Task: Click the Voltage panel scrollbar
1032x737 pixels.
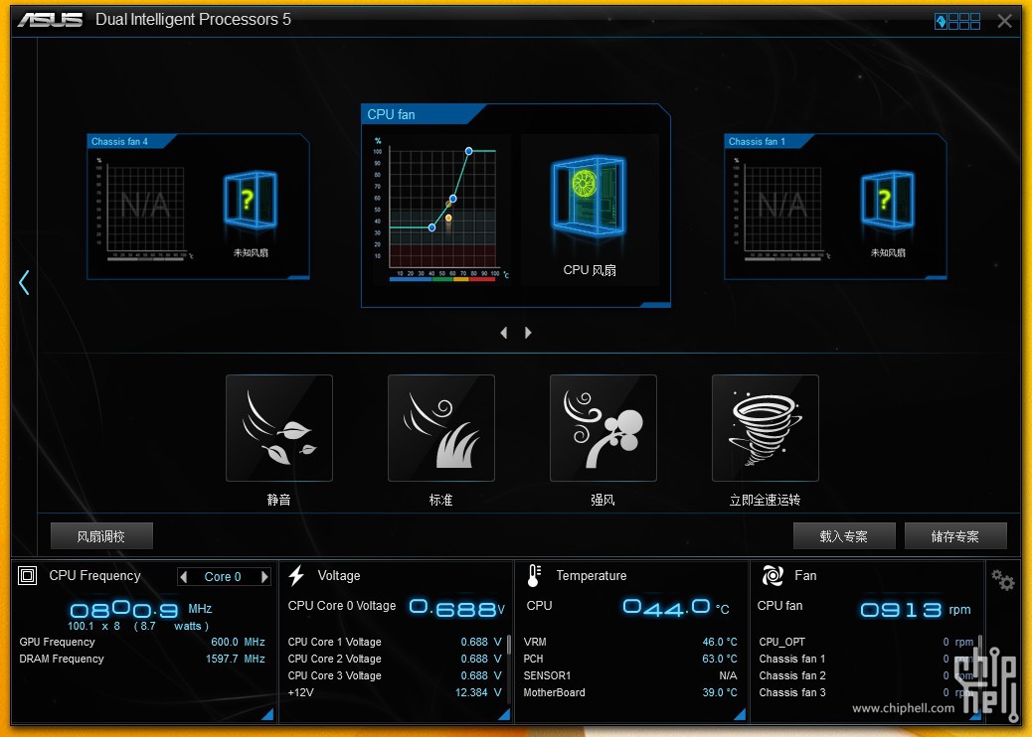Action: [x=509, y=645]
